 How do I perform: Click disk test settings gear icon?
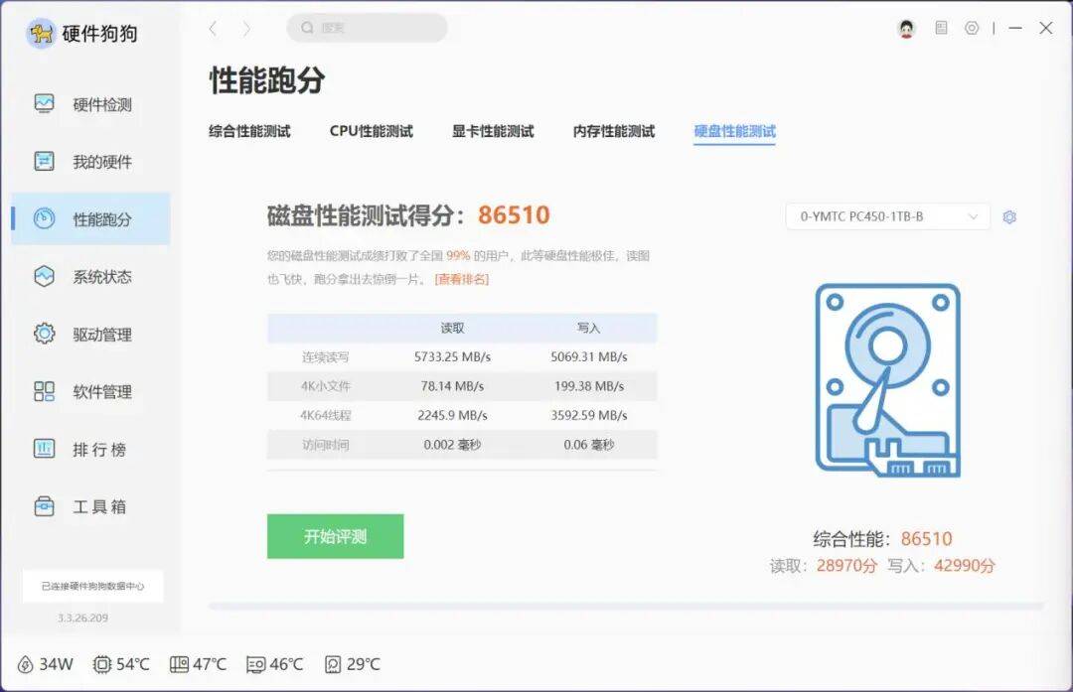click(1009, 216)
